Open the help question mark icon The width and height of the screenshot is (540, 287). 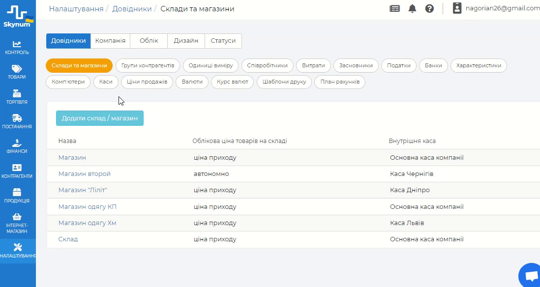point(429,8)
